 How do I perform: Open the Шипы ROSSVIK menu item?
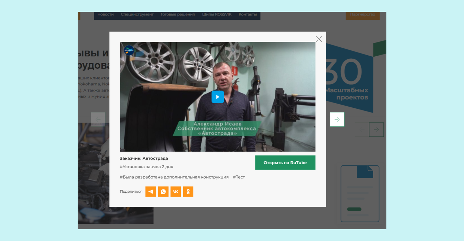pyautogui.click(x=217, y=15)
